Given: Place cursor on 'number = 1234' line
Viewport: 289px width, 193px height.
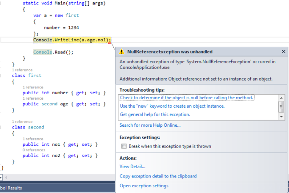Looking at the screenshot, I should click(61, 27).
